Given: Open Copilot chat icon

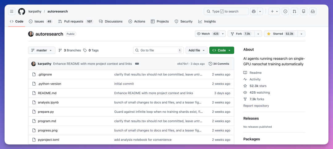Looking at the screenshot, I should click(253, 11).
